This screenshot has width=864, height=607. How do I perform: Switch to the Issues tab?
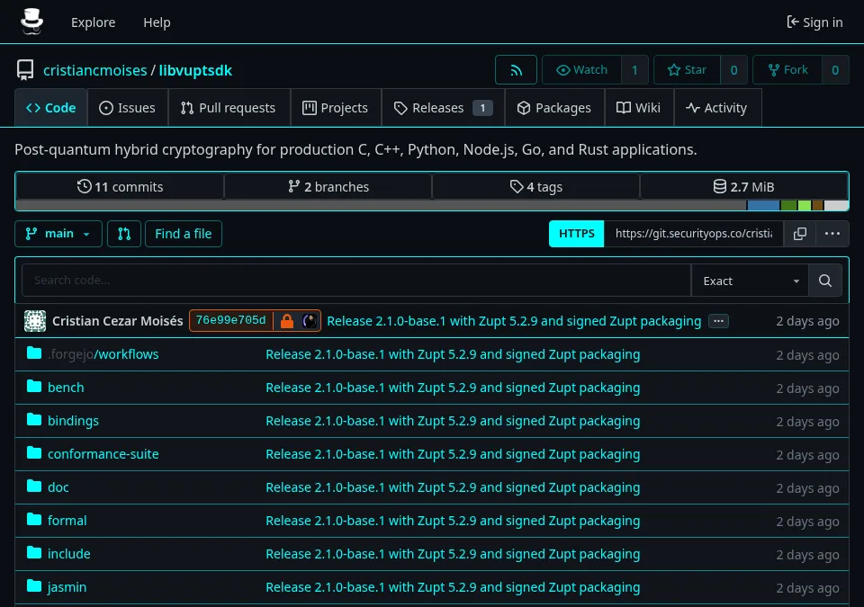pyautogui.click(x=127, y=108)
